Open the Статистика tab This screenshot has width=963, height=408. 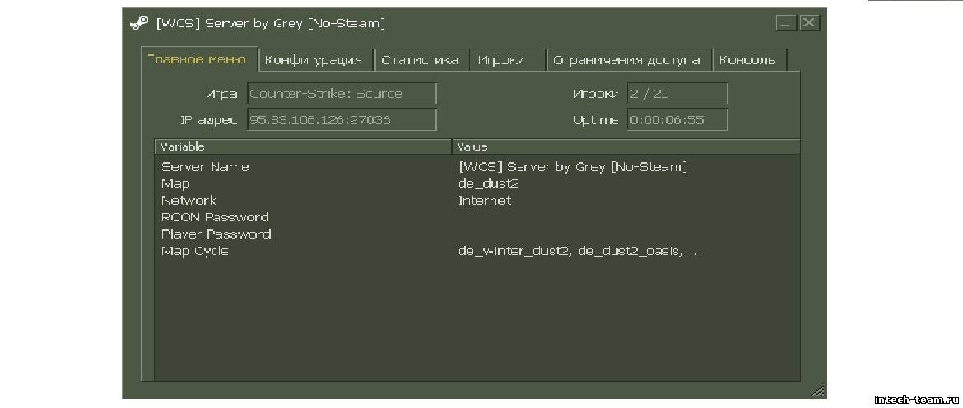point(421,60)
